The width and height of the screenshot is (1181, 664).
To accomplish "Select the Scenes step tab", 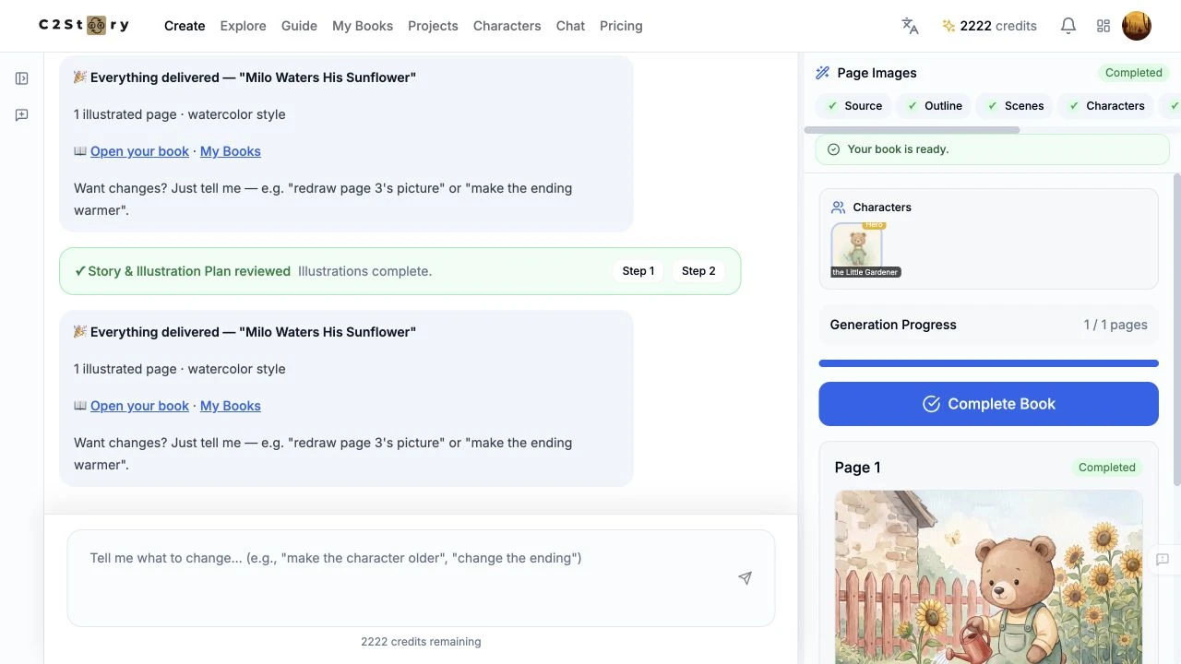I will click(1015, 106).
